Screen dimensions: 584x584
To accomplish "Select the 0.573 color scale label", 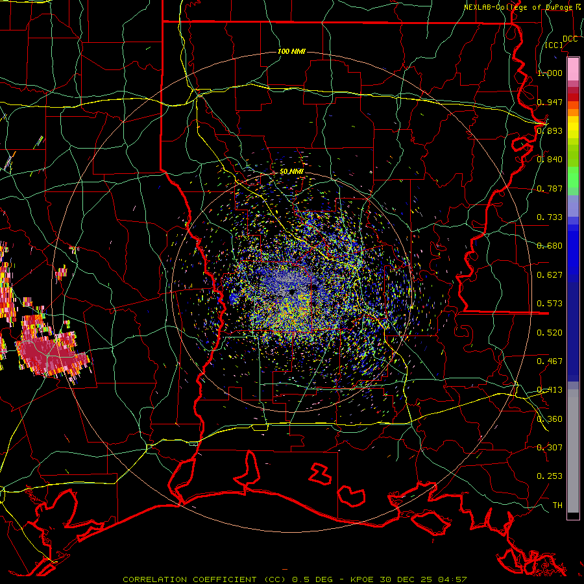I will tap(550, 303).
